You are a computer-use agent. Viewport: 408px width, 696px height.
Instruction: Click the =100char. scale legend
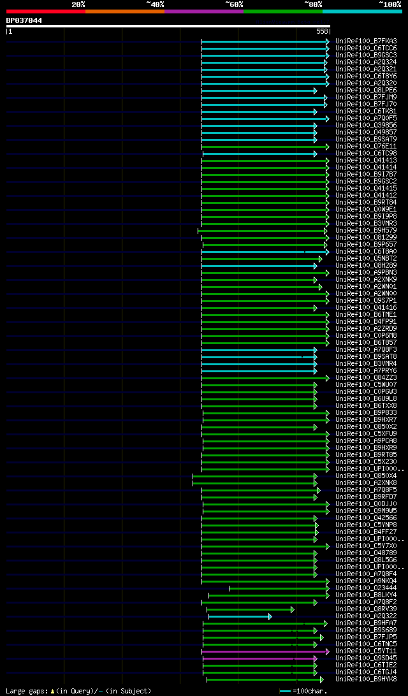(303, 691)
